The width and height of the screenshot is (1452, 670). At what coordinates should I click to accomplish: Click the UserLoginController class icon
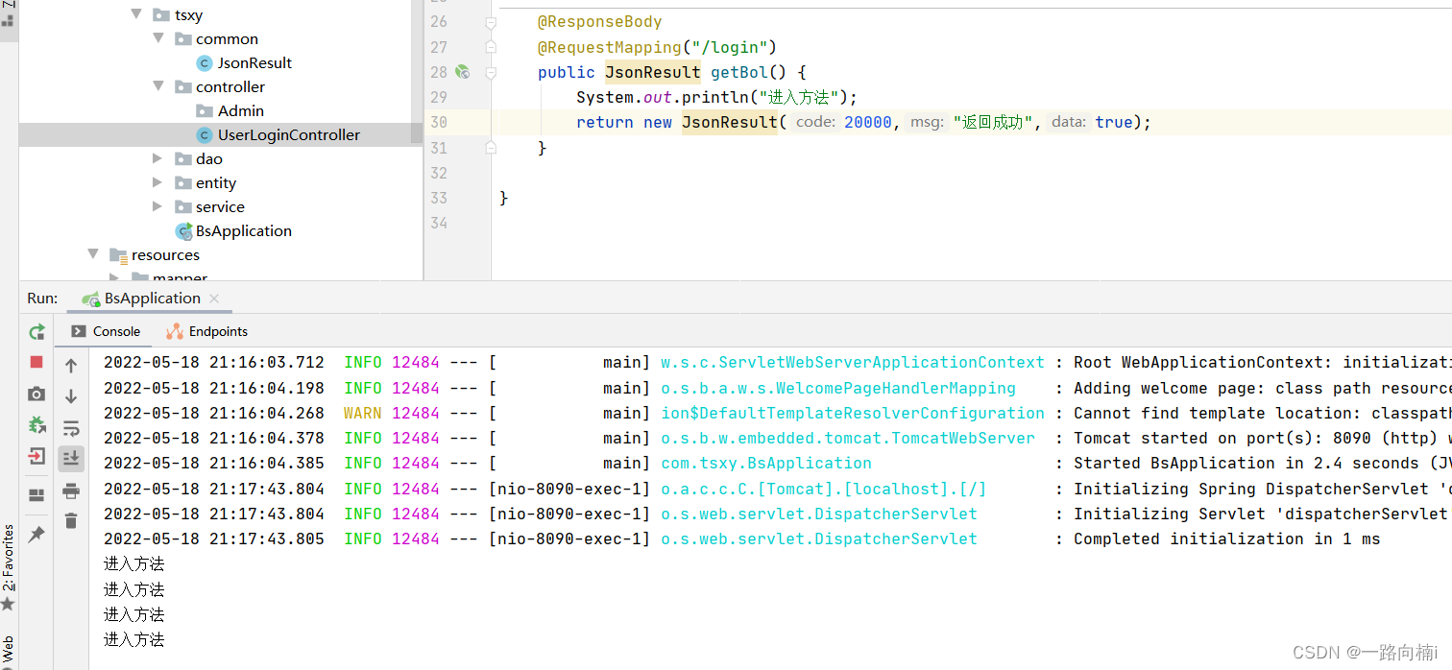[204, 135]
